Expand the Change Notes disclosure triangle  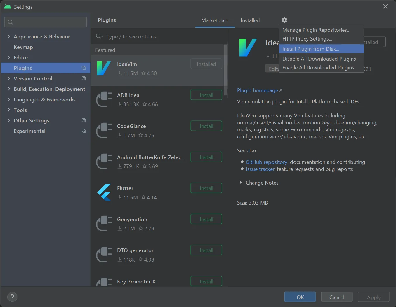pyautogui.click(x=241, y=183)
